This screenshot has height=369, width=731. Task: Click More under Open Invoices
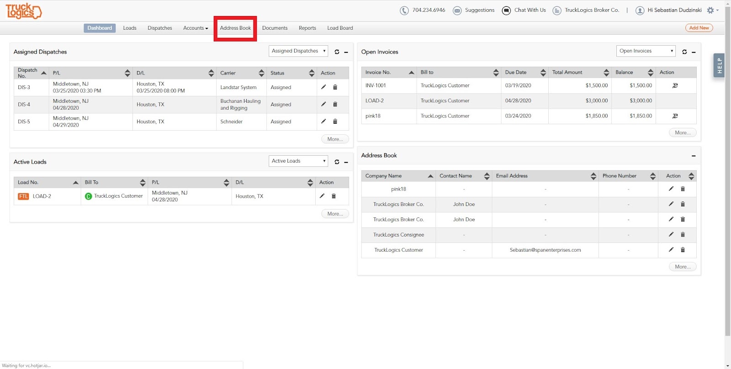(x=683, y=133)
